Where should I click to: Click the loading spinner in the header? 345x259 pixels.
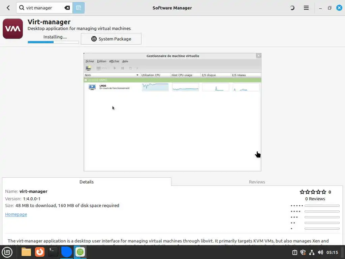pyautogui.click(x=292, y=8)
